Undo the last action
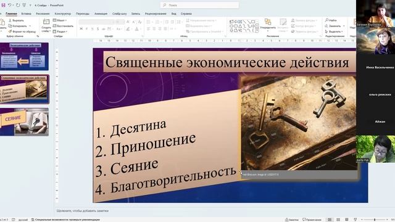 (9, 5)
